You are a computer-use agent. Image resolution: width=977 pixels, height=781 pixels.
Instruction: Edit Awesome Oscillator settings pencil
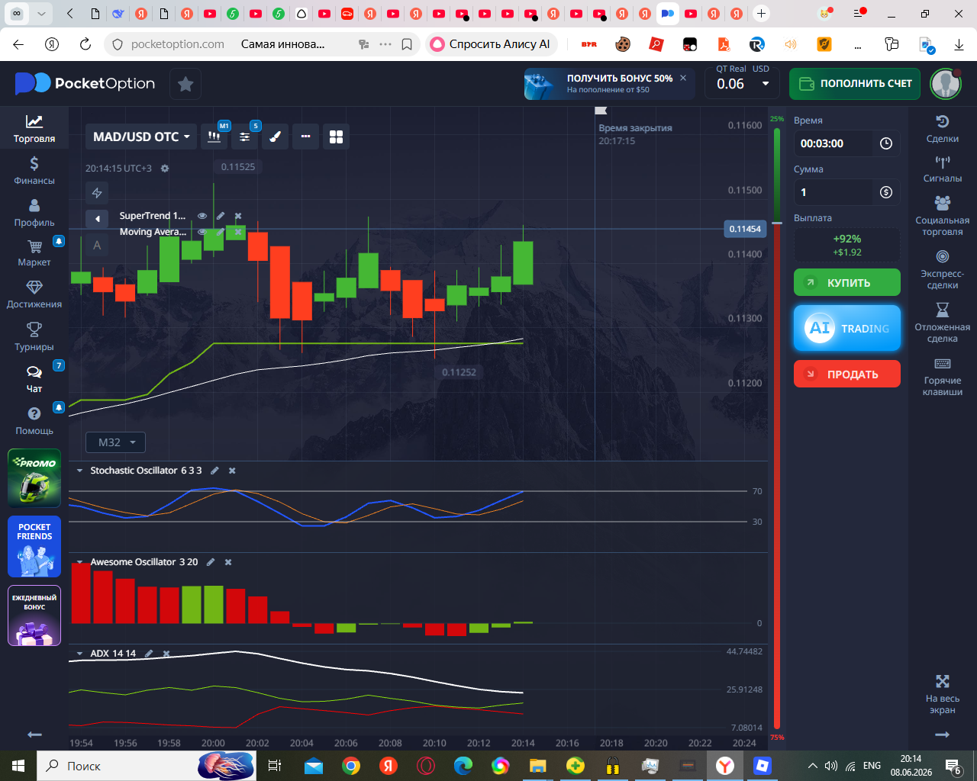point(211,562)
